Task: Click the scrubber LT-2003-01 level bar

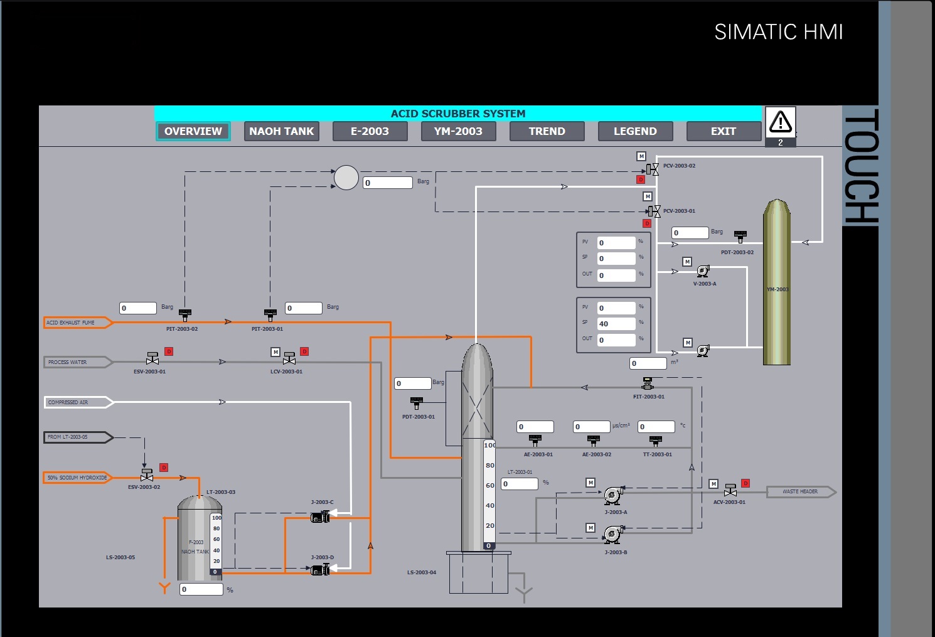Action: coord(489,496)
